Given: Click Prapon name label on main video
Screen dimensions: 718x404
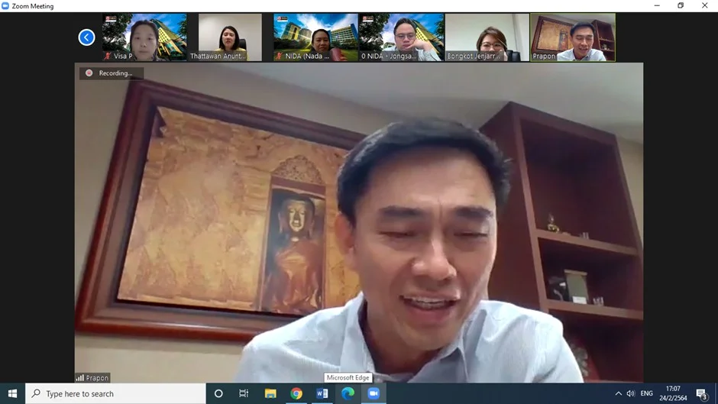Looking at the screenshot, I should click(97, 378).
